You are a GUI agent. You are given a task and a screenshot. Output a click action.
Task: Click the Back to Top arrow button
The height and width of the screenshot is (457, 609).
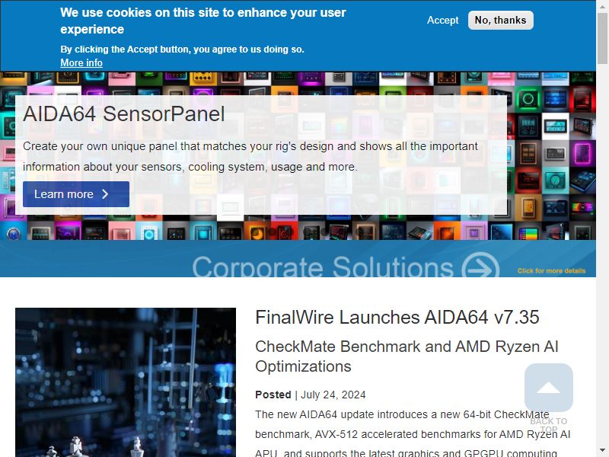pos(548,388)
